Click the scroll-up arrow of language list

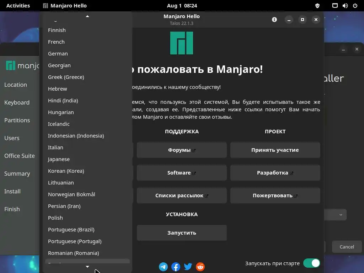tap(87, 16)
